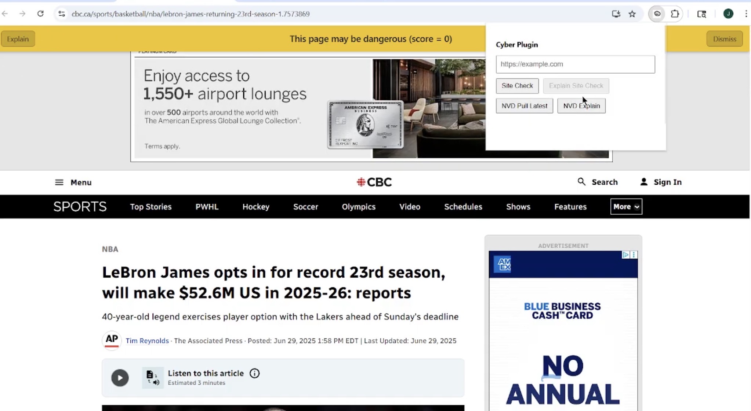Play the Listen to this article audio
The width and height of the screenshot is (751, 411).
(120, 378)
